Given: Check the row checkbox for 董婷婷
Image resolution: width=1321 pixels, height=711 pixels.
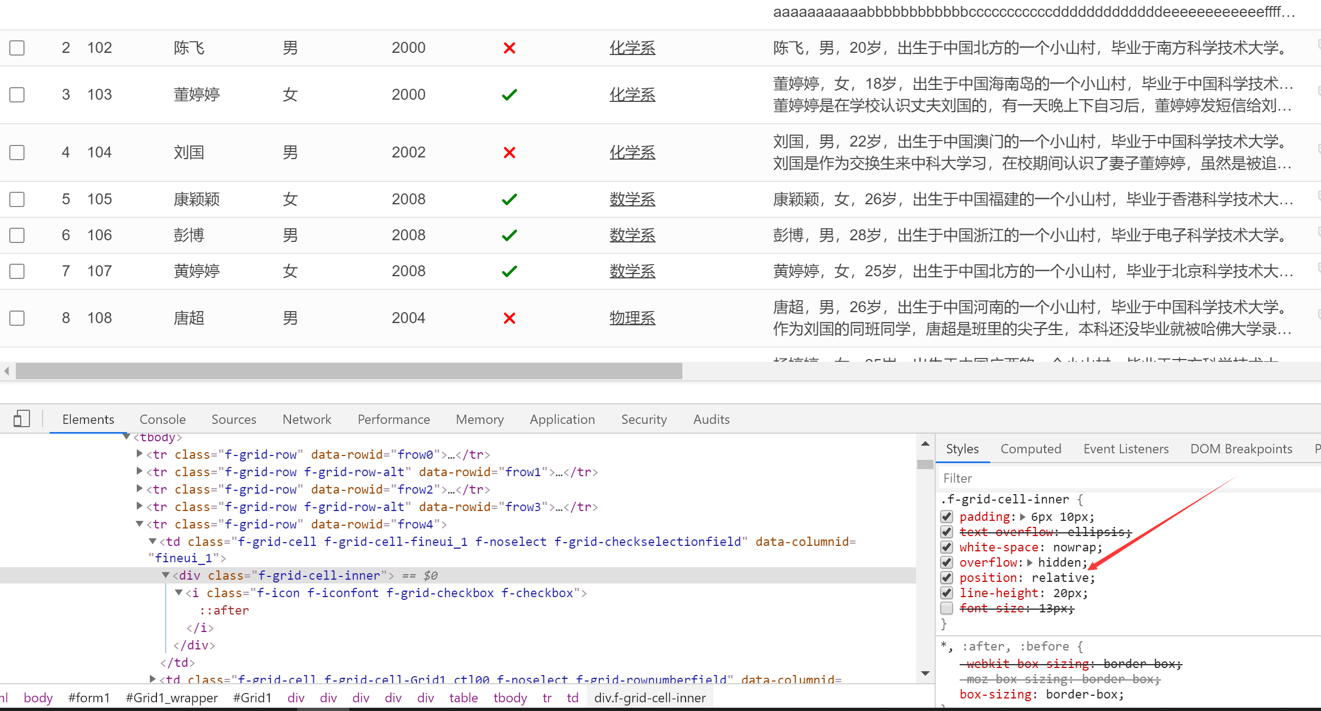Looking at the screenshot, I should click(x=17, y=95).
